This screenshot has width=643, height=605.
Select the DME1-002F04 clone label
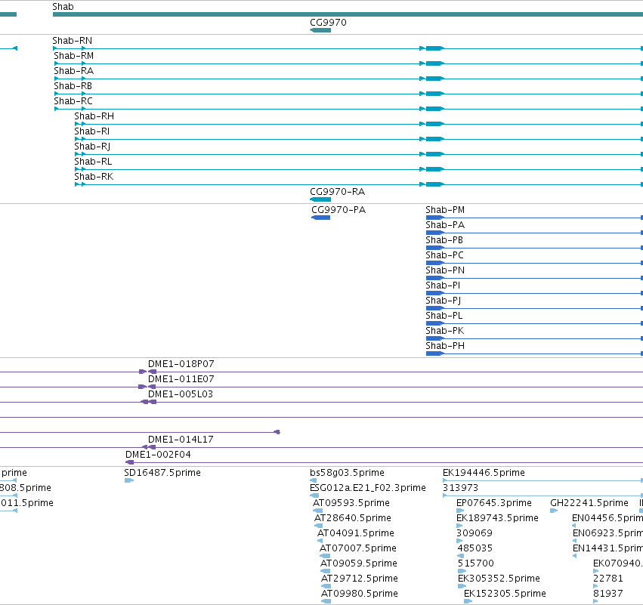click(x=158, y=455)
